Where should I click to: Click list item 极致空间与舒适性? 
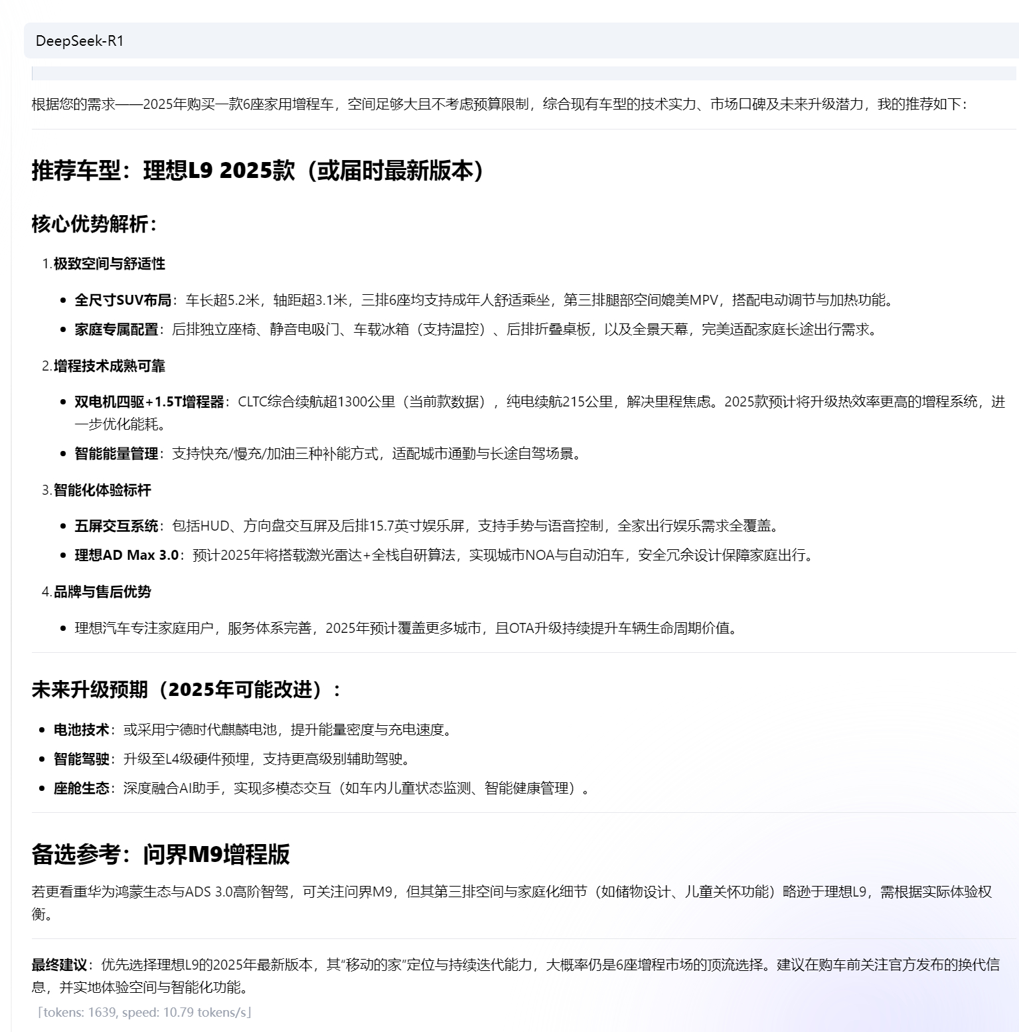pos(109,264)
